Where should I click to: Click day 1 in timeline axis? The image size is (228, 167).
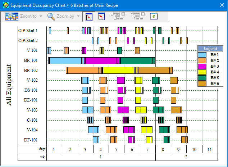point(54,149)
